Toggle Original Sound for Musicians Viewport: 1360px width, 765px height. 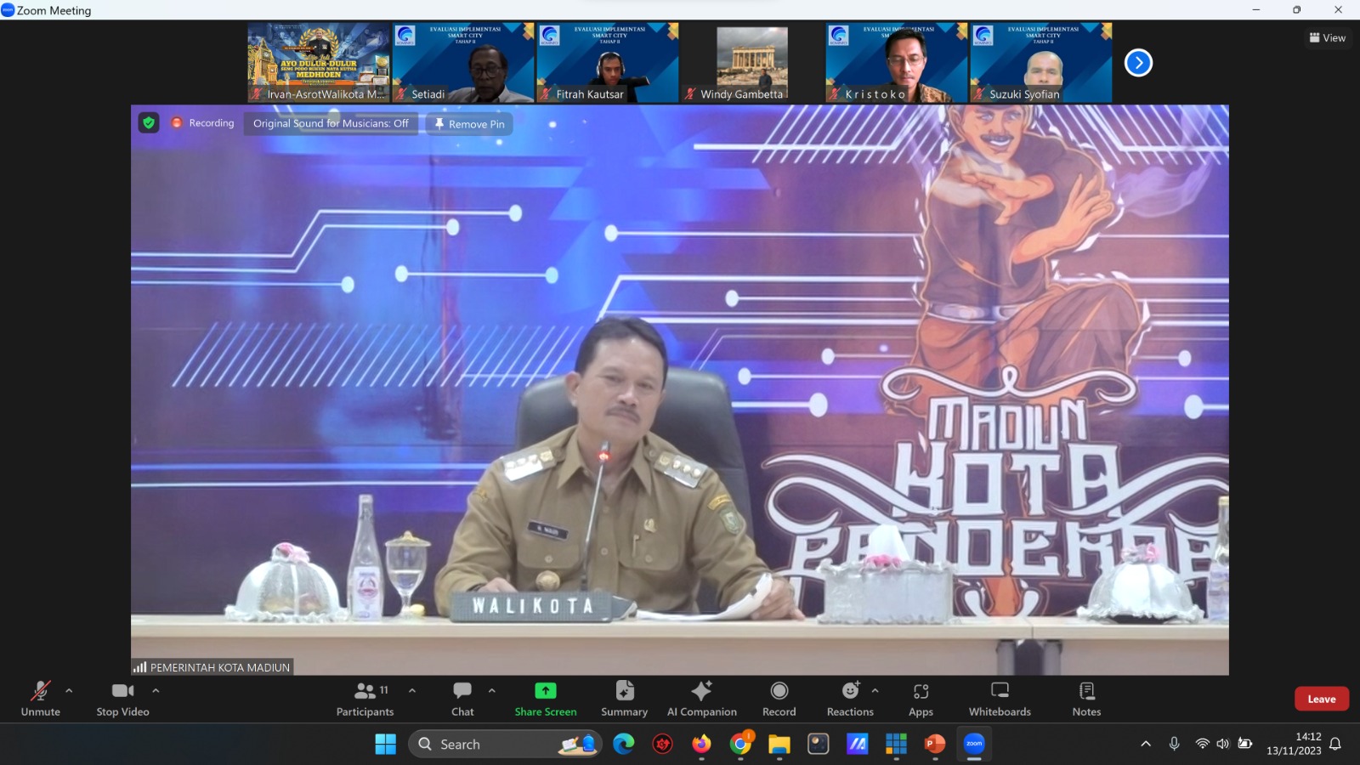(x=331, y=124)
